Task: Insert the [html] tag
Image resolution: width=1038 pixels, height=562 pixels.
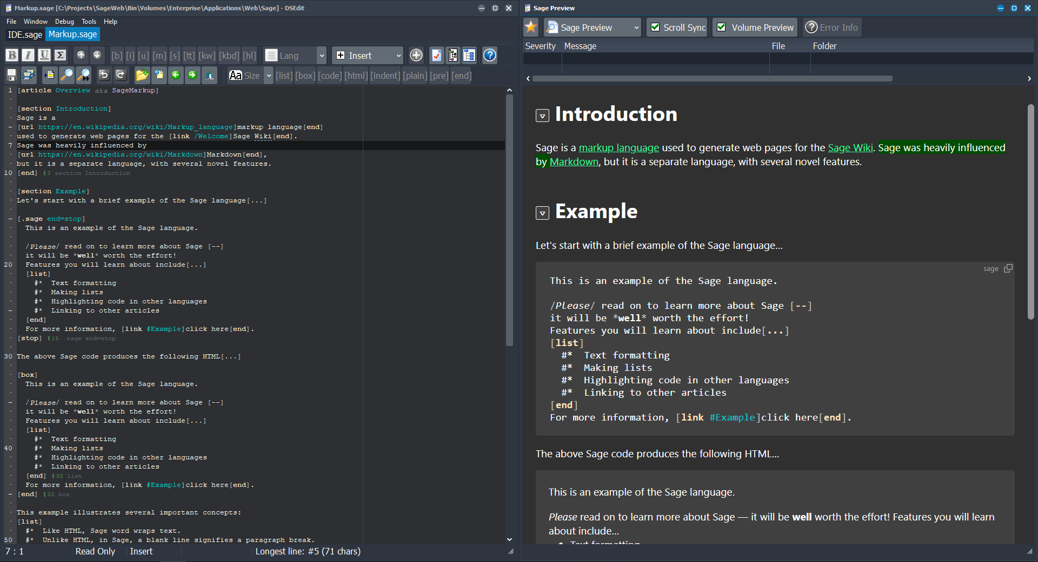Action: click(x=356, y=76)
